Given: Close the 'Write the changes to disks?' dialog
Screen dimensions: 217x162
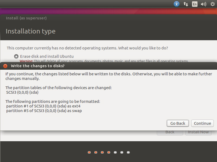Looking at the screenshot, I should [5, 66].
